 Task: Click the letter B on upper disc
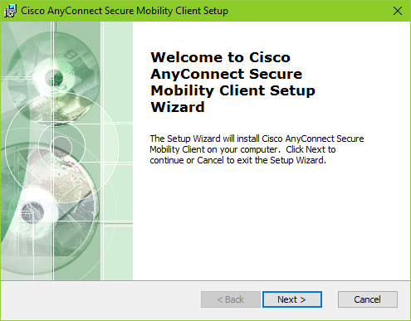point(70,55)
